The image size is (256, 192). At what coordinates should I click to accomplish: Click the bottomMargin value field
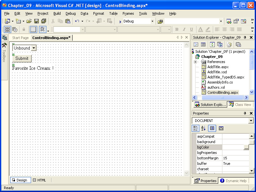[x=236, y=158]
